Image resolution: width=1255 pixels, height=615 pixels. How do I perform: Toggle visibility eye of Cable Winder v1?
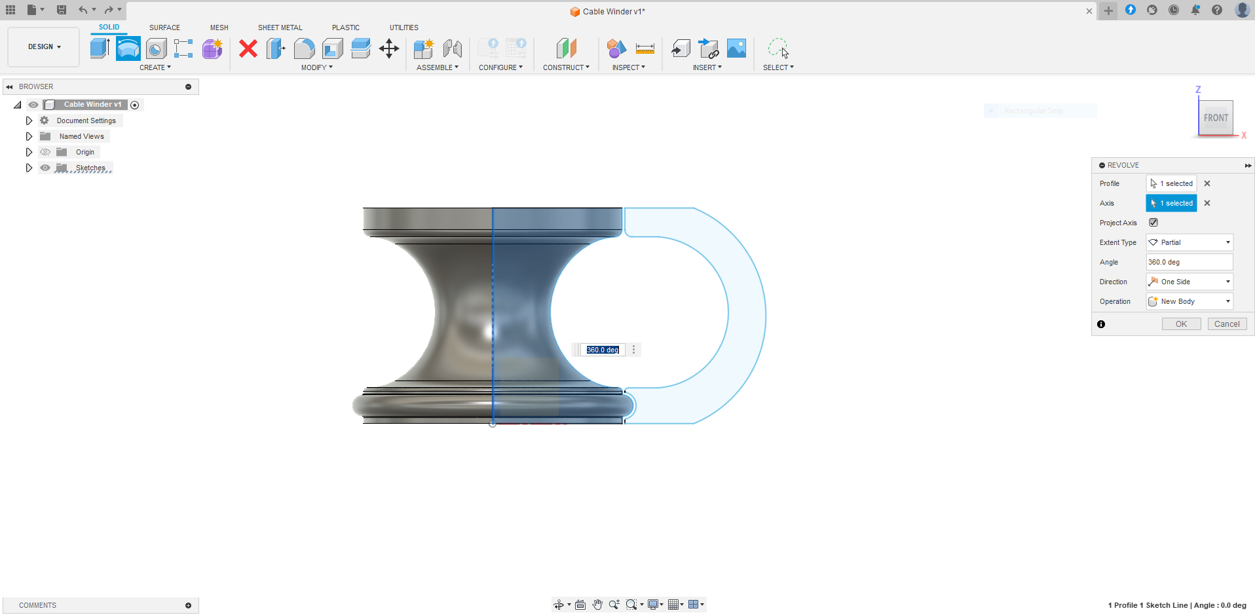tap(33, 105)
